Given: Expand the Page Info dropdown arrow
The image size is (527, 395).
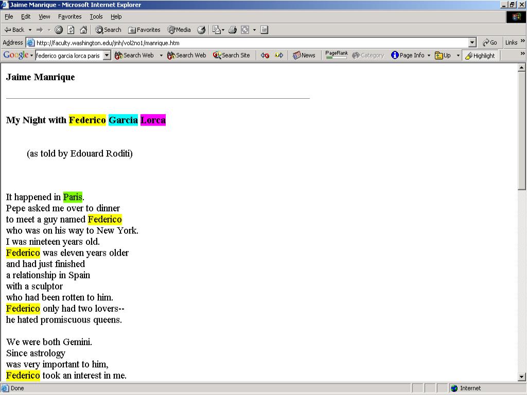Looking at the screenshot, I should (x=429, y=56).
